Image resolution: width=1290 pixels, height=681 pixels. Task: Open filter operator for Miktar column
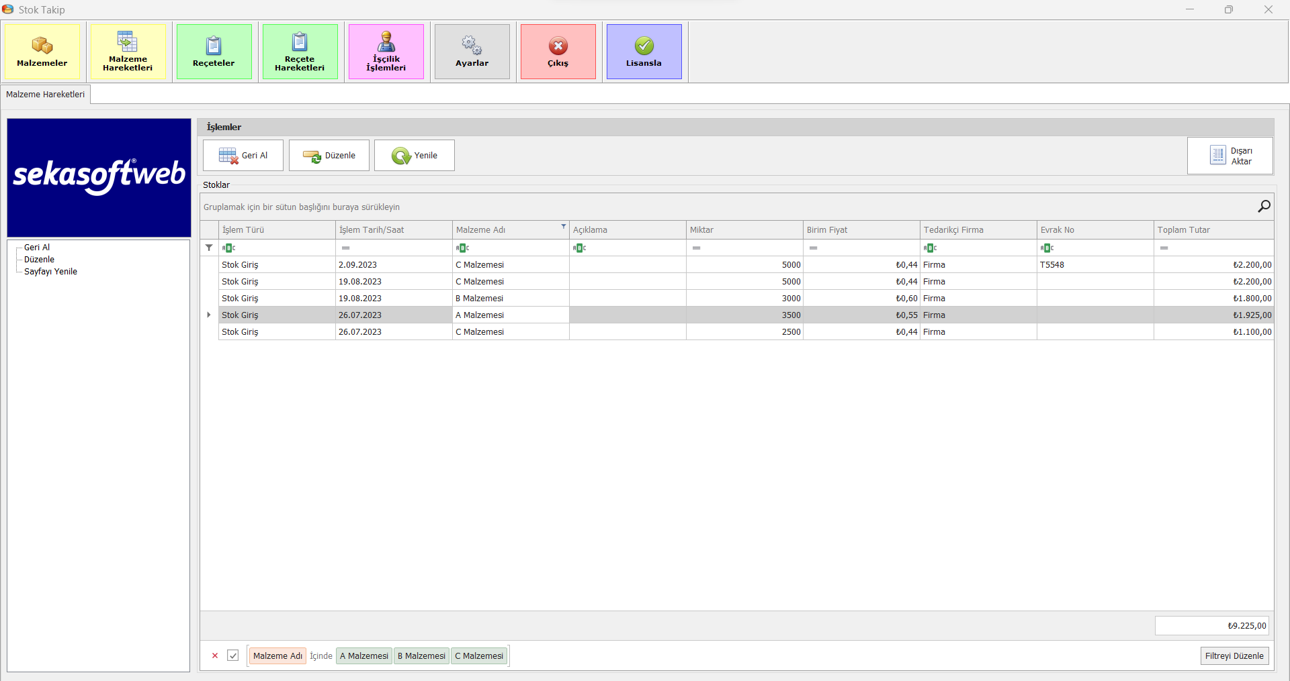pyautogui.click(x=697, y=248)
